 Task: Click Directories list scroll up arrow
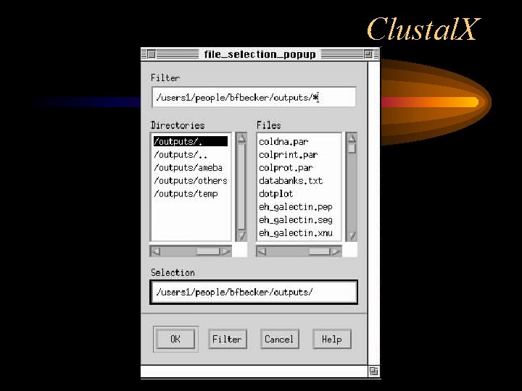241,138
